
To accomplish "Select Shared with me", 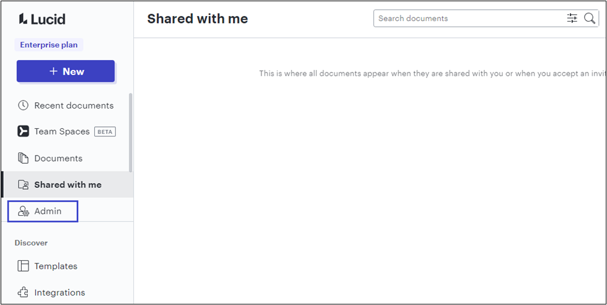I will pyautogui.click(x=68, y=185).
